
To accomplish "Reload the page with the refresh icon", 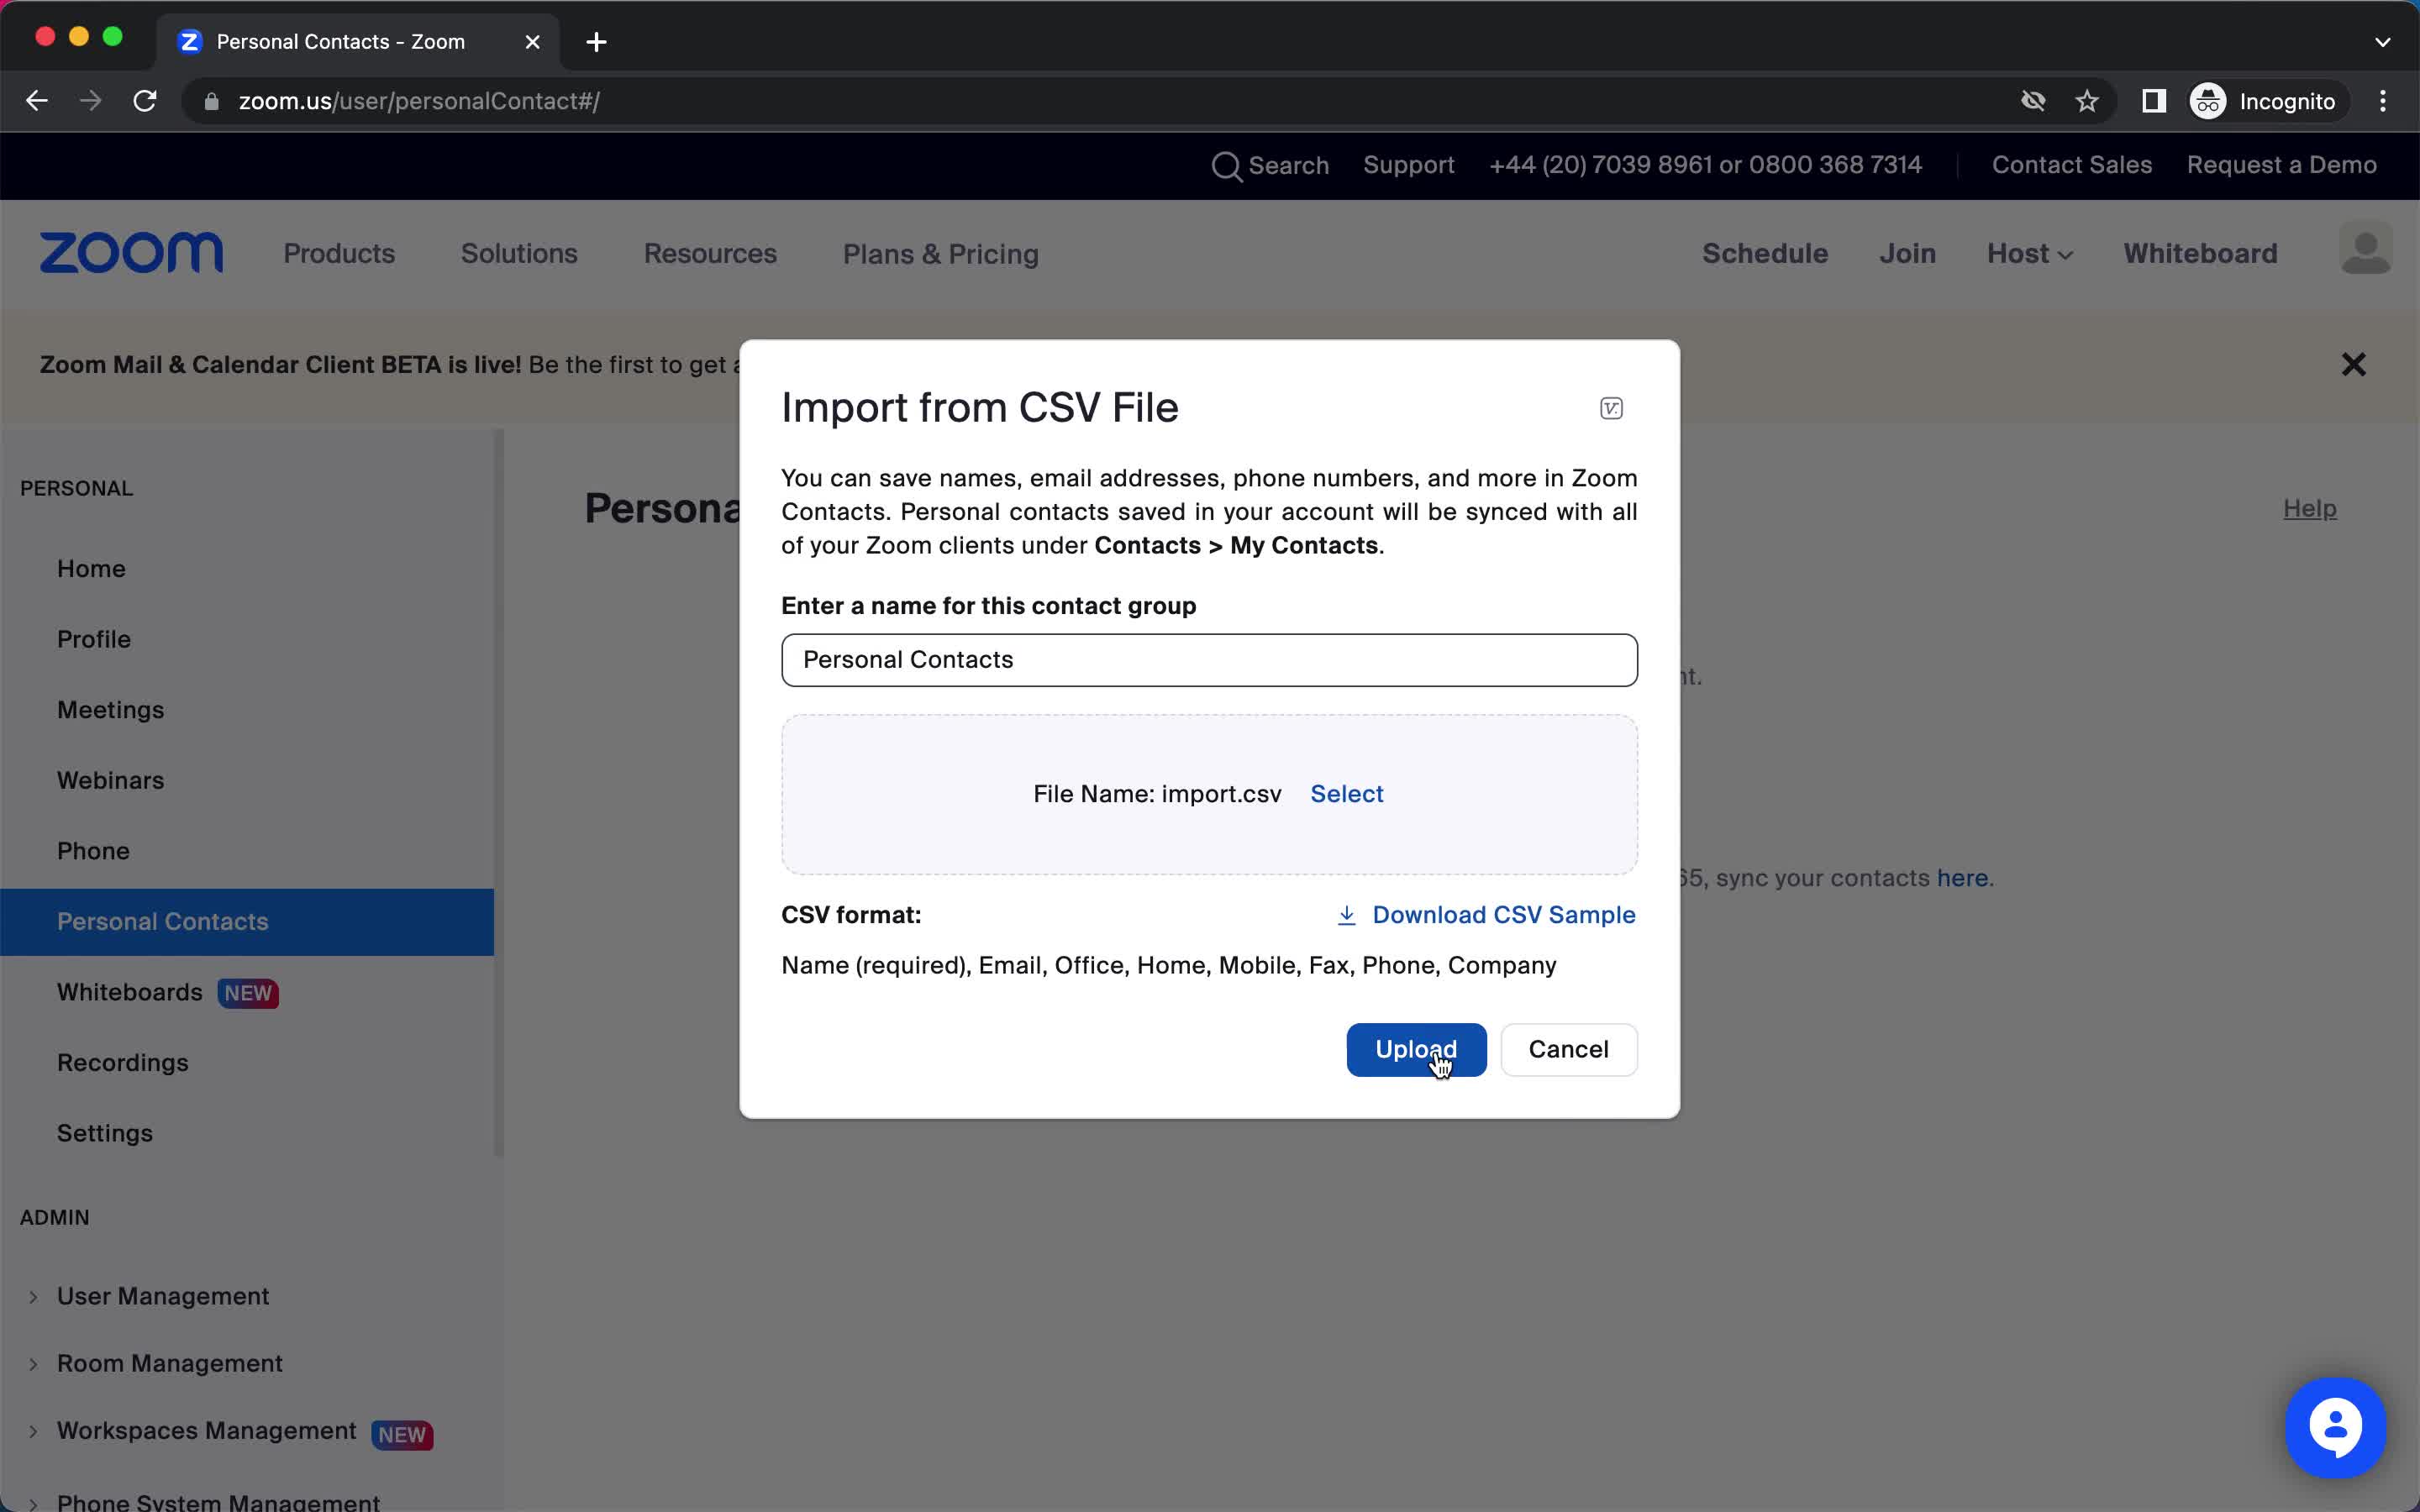I will click(x=145, y=101).
